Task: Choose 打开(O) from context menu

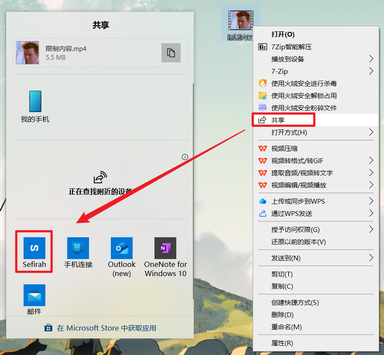Action: point(315,34)
